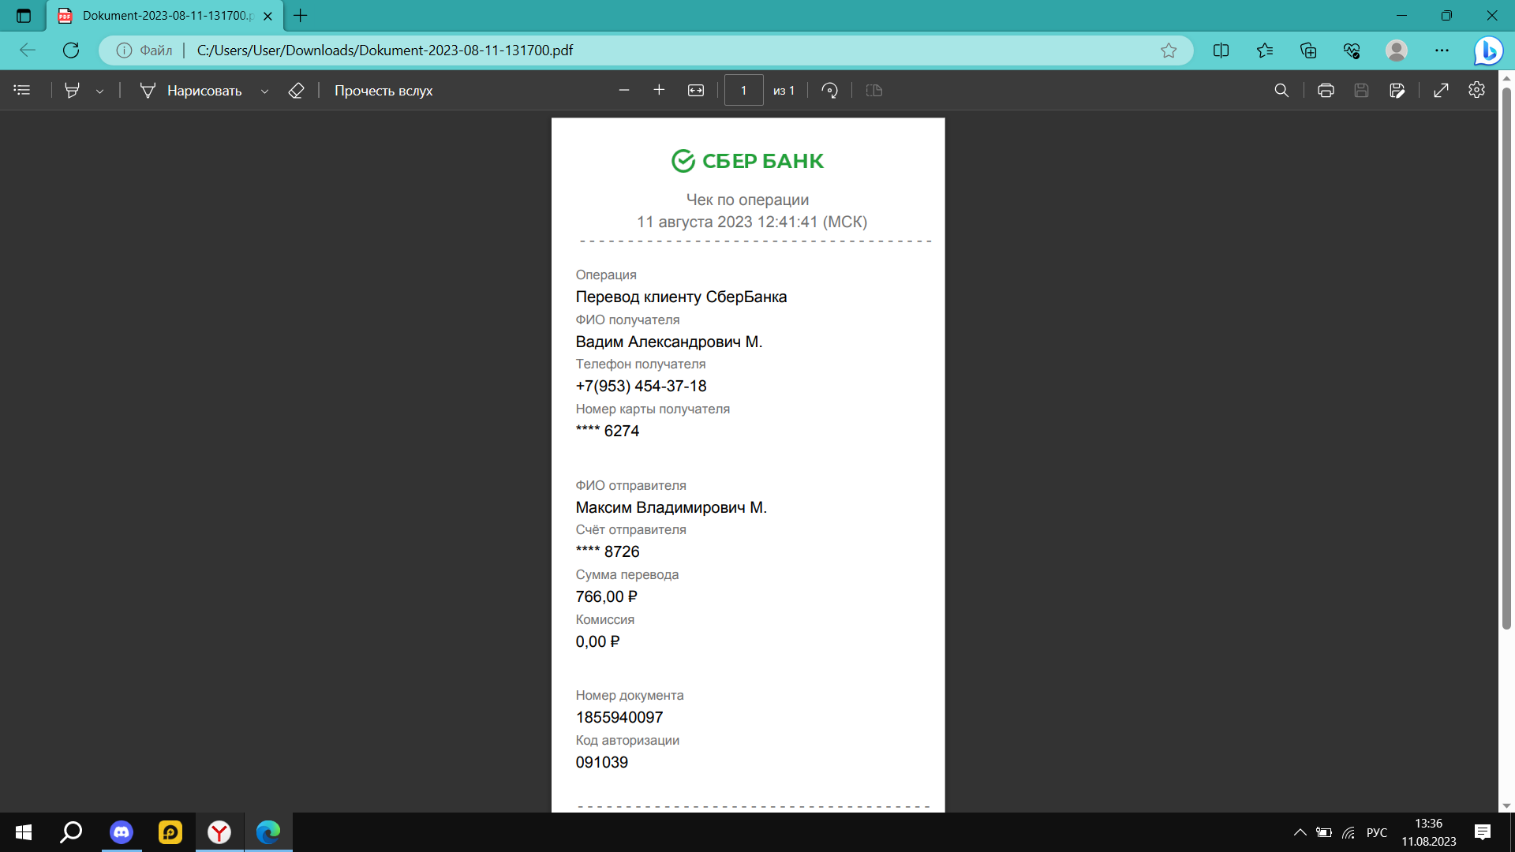
Task: Switch РУС keyboard language
Action: pyautogui.click(x=1377, y=832)
